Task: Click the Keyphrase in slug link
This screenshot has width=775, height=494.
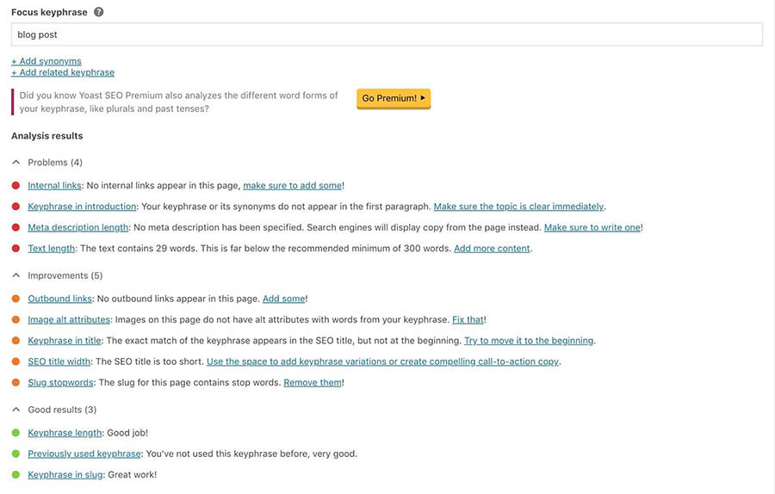Action: (65, 474)
